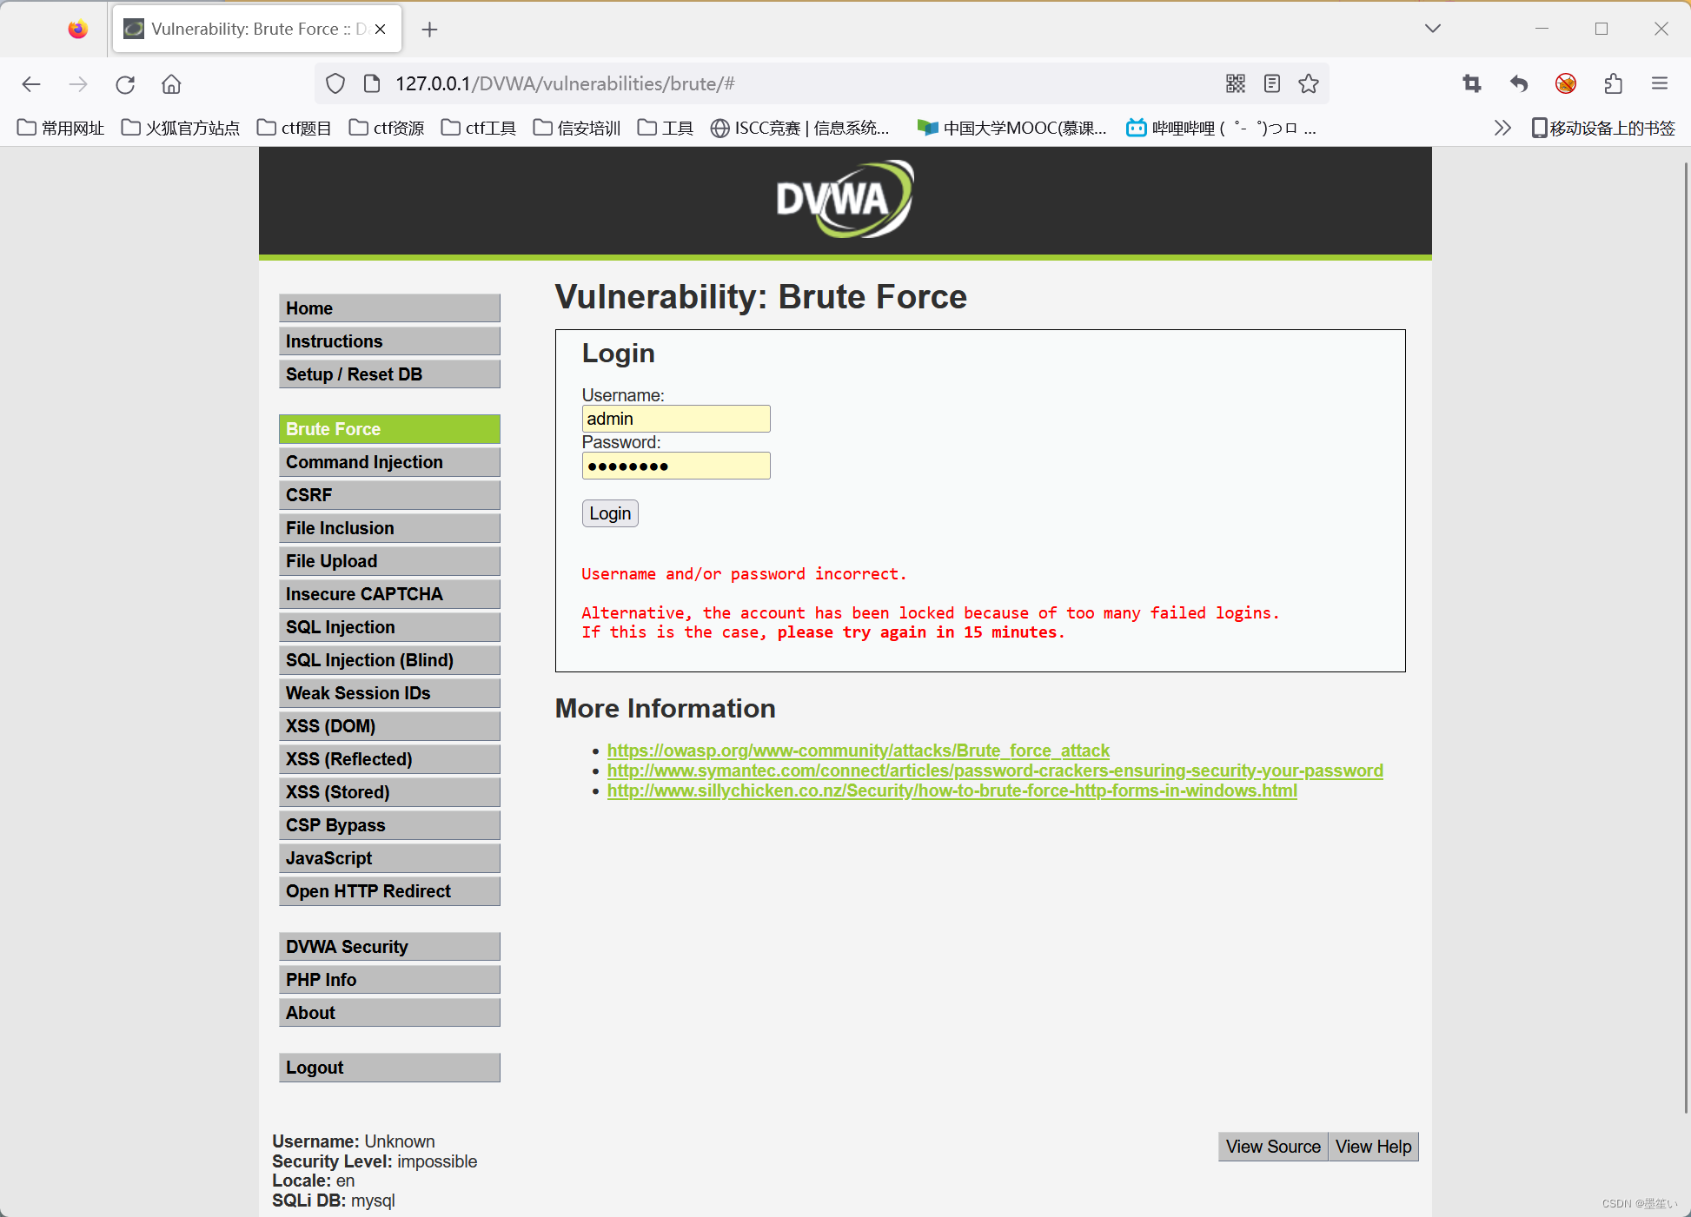Click the extensions puzzle piece icon
Screen dimensions: 1691x1217
click(x=1614, y=84)
